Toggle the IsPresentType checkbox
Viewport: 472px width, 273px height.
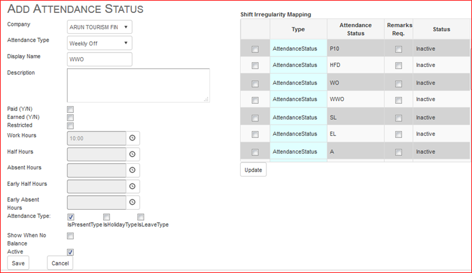point(71,217)
